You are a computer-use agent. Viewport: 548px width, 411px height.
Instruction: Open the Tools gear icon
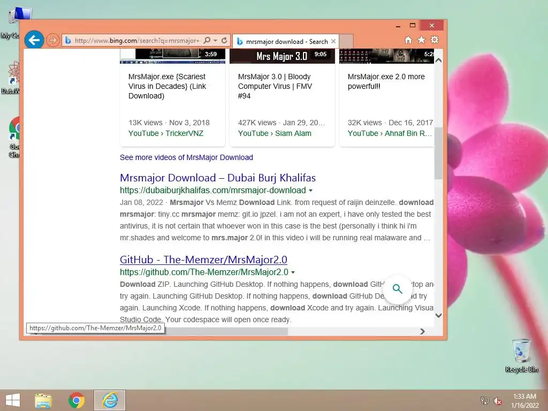click(x=435, y=40)
